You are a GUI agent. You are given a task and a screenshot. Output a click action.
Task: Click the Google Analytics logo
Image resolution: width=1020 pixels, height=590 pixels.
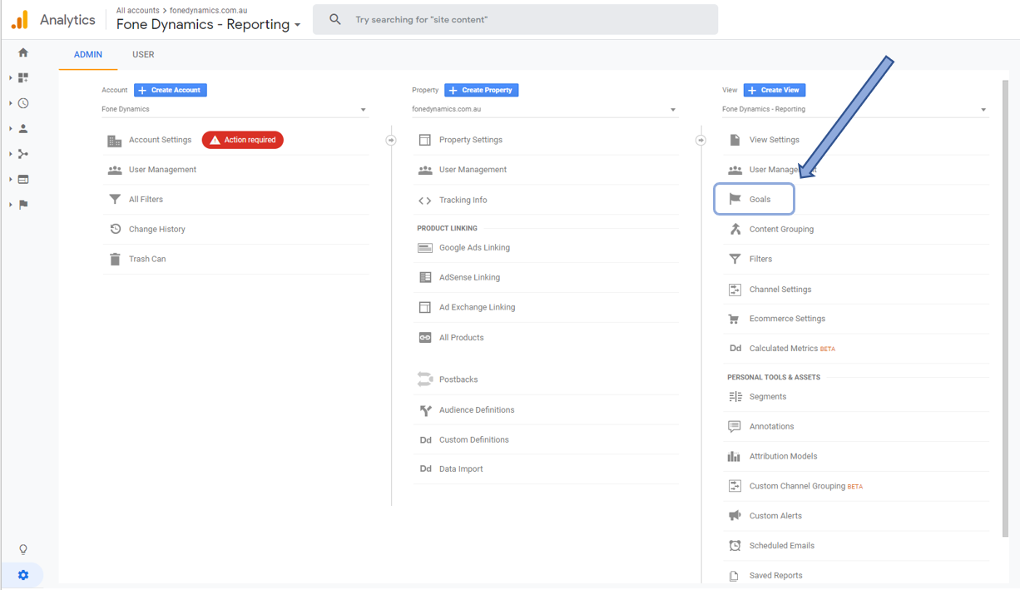pos(20,20)
